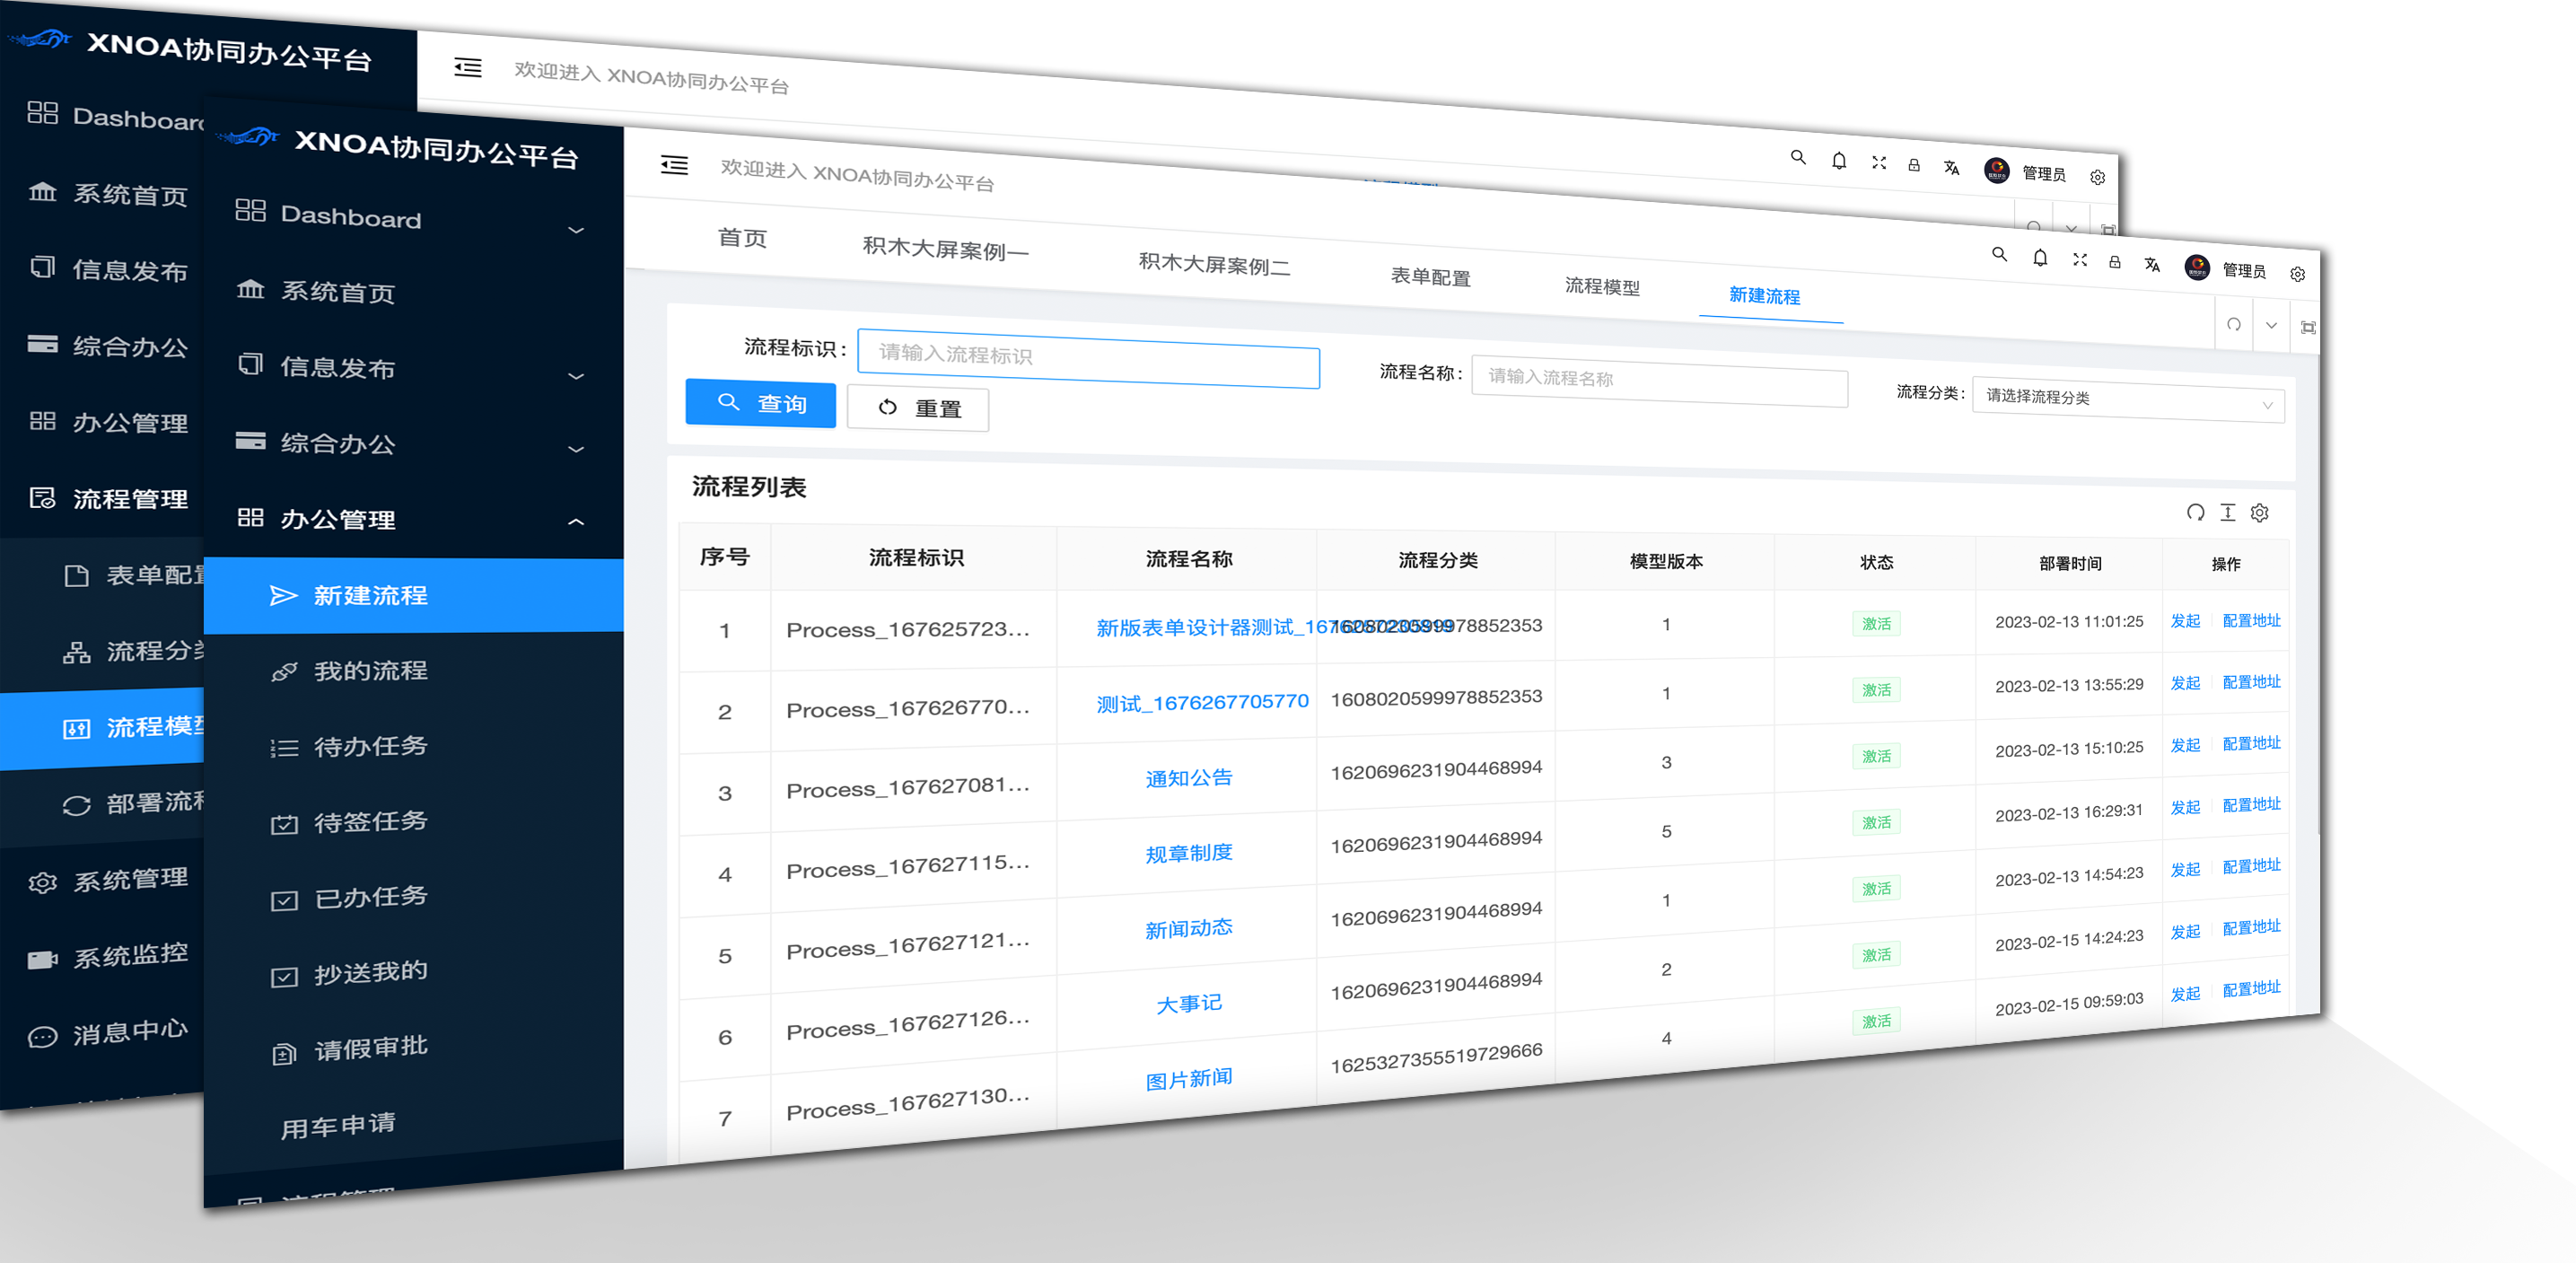
Task: Click 配置地址 for 2023-02-13 13:55:29 row
Action: pyautogui.click(x=2251, y=682)
